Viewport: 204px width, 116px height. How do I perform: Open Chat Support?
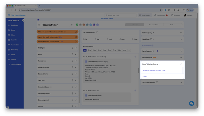click(145, 15)
